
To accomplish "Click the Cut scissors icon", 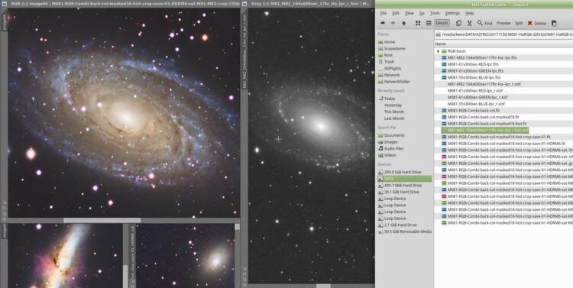I will pos(469,23).
